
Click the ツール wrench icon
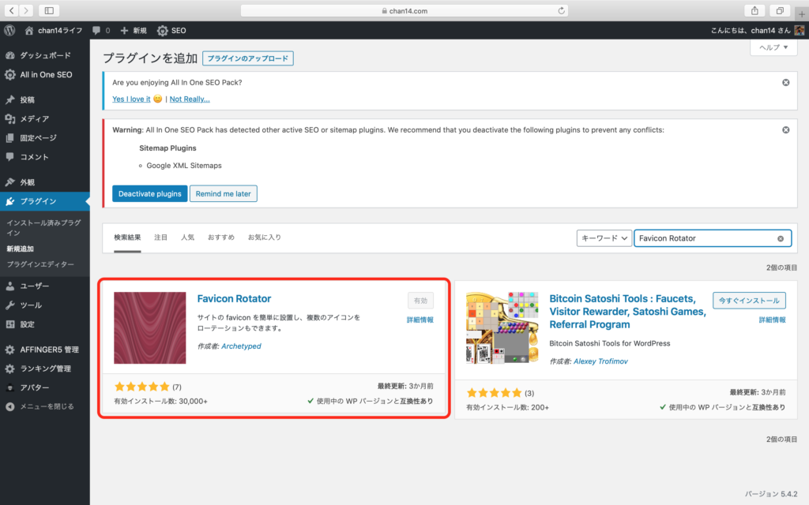pyautogui.click(x=9, y=305)
